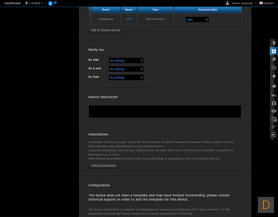This screenshot has height=217, width=278.
Task: Click the Name column header
Action: pyautogui.click(x=129, y=10)
